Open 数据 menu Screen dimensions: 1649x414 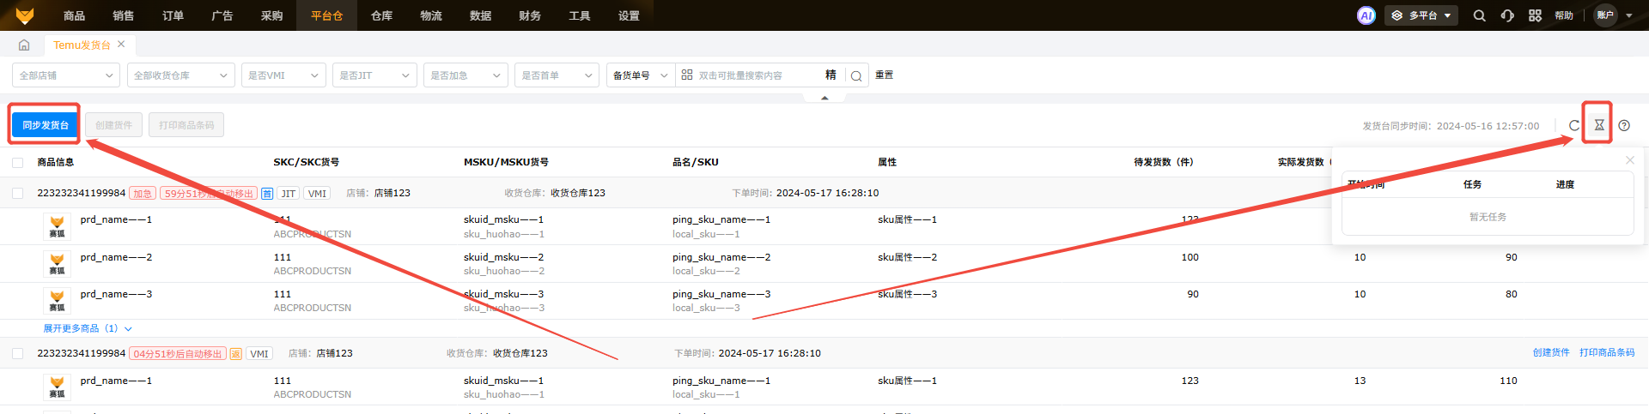click(481, 15)
